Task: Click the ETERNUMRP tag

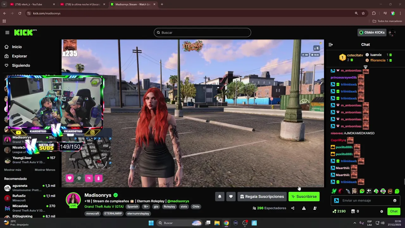Action: [x=113, y=213]
